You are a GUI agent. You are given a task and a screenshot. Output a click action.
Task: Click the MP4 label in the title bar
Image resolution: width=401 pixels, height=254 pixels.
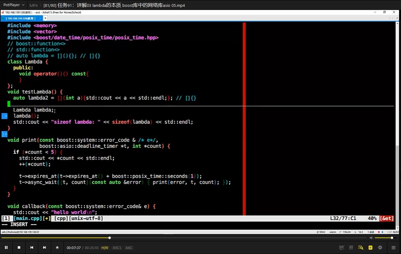point(33,5)
